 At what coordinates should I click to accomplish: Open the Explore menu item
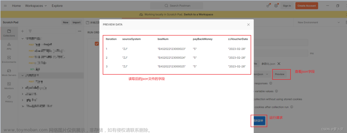pos(57,6)
